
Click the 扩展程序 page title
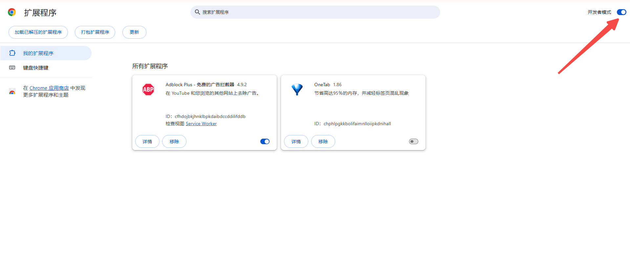[40, 13]
